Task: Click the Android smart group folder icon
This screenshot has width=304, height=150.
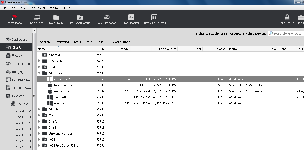Action: pos(45,55)
